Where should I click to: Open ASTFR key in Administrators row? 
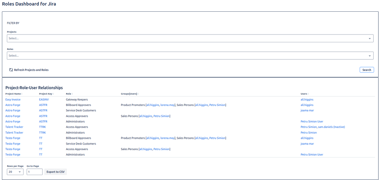(43, 121)
